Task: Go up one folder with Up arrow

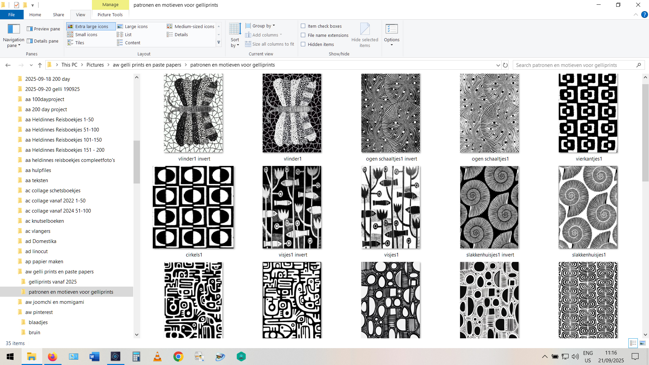Action: [40, 65]
